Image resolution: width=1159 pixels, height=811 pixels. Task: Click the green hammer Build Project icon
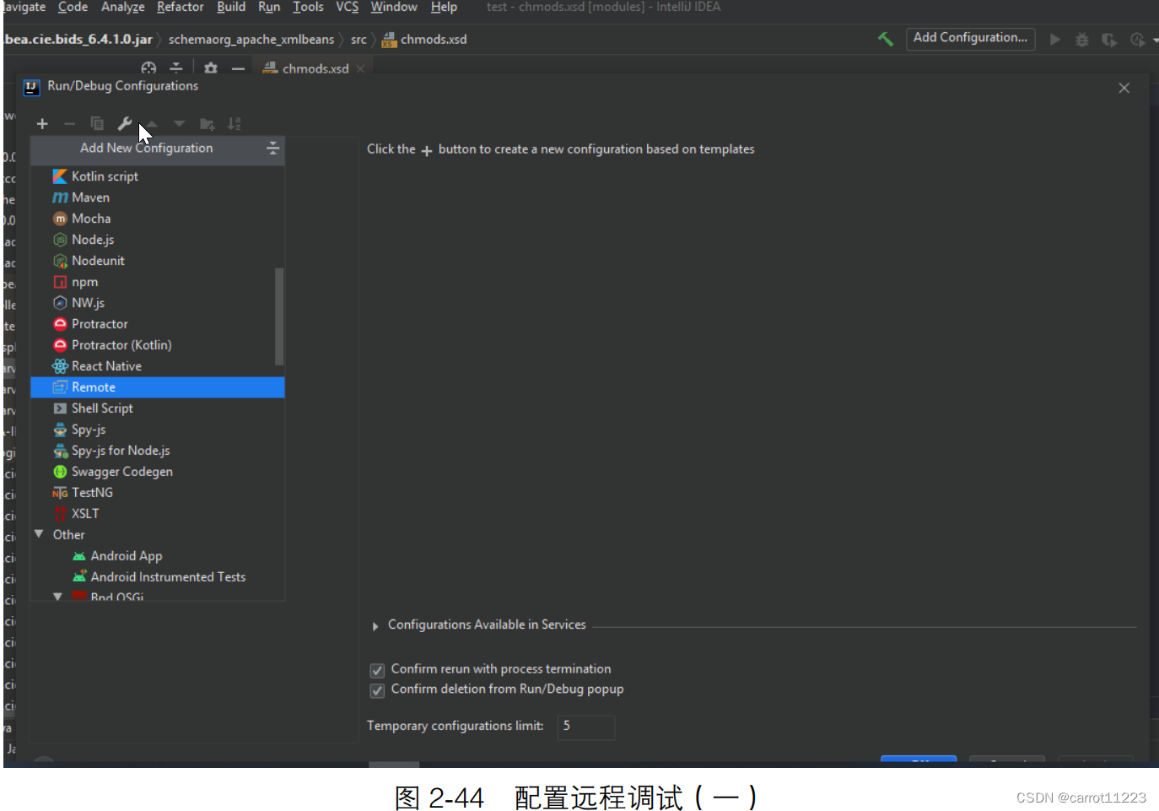tap(886, 39)
